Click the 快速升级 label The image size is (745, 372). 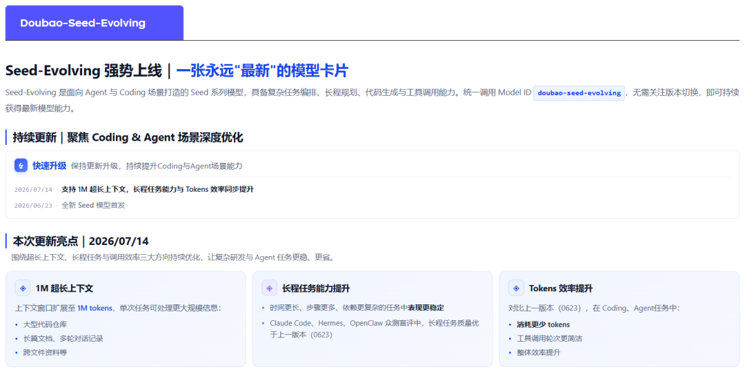tap(50, 166)
